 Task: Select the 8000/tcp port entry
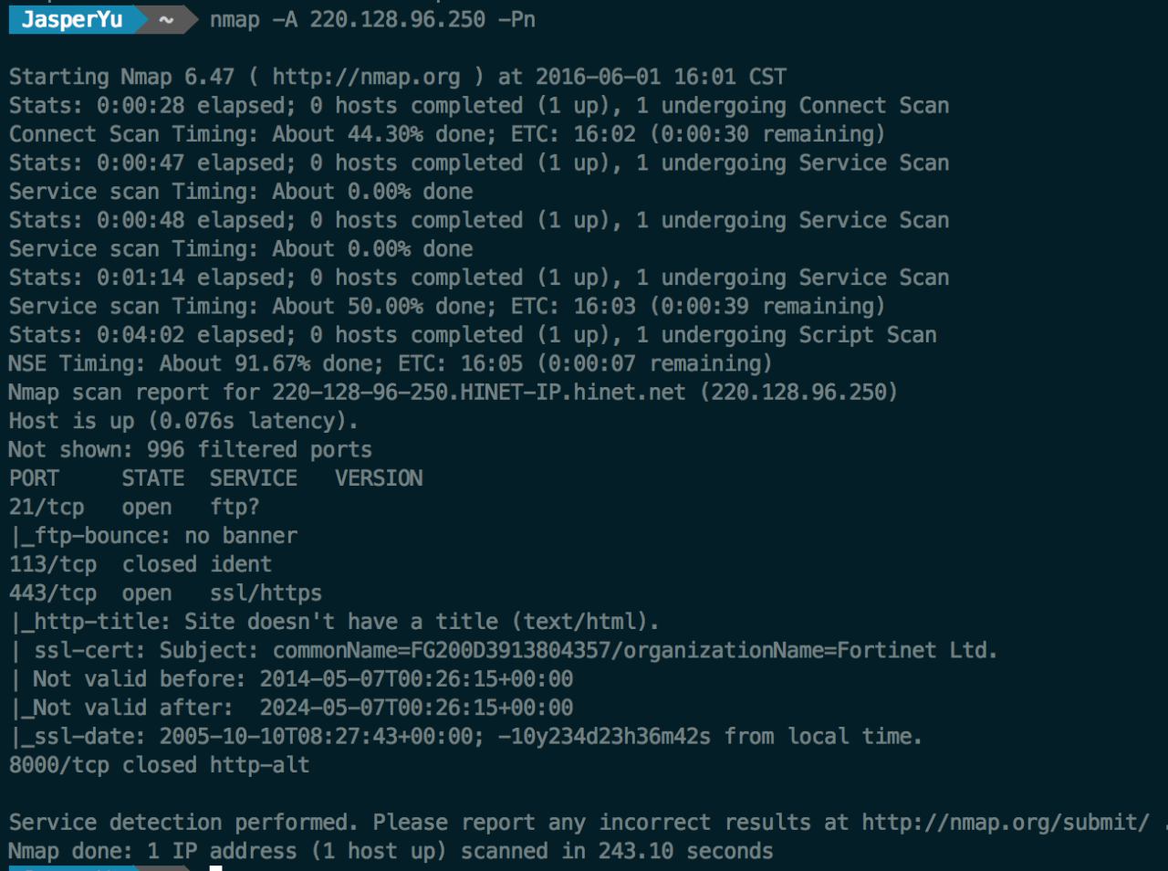click(58, 765)
